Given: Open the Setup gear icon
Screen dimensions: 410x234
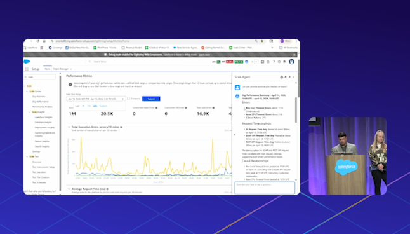Looking at the screenshot, I should [x=279, y=62].
